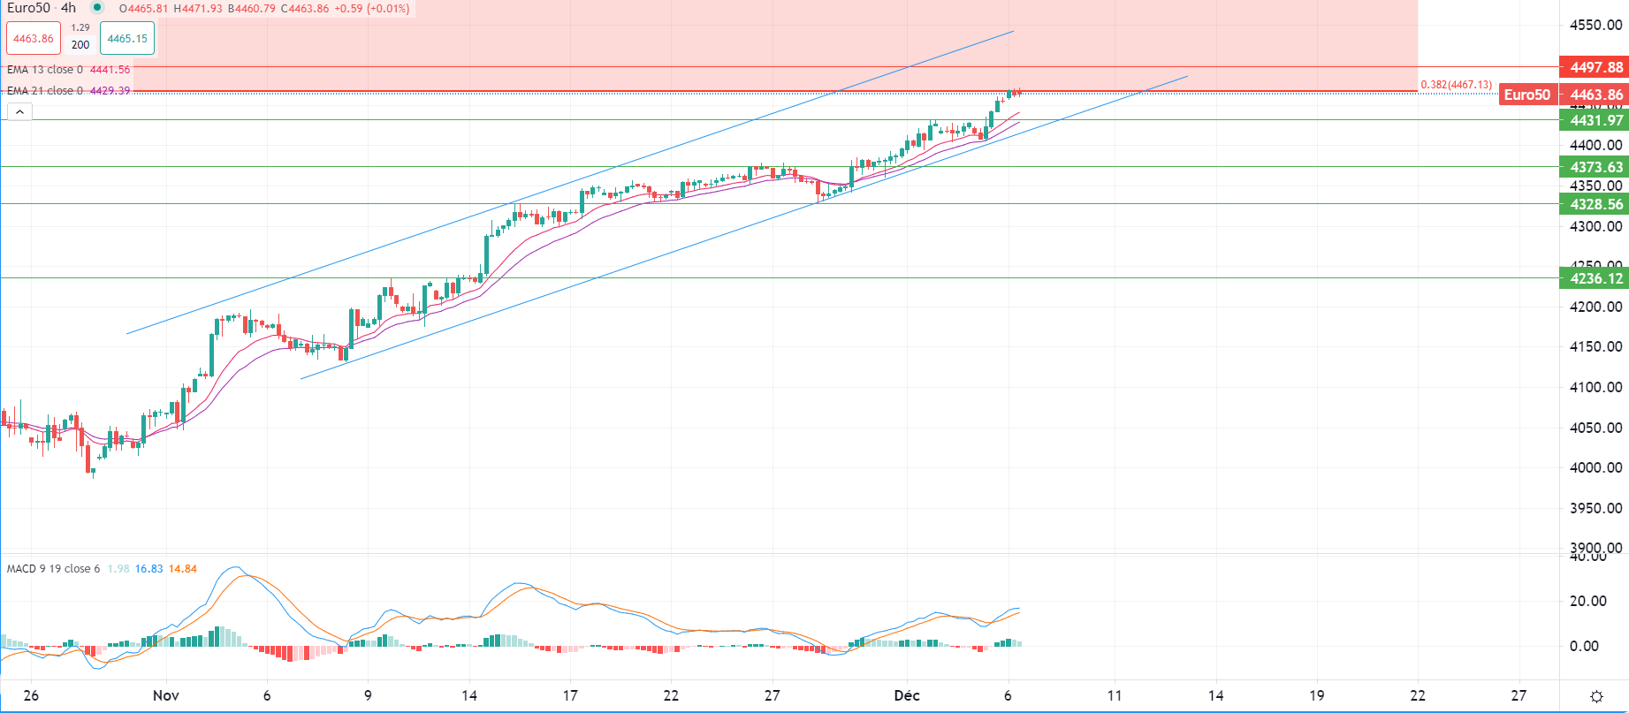Select the EMA 13 close indicator legend
This screenshot has width=1629, height=713.
(x=45, y=70)
